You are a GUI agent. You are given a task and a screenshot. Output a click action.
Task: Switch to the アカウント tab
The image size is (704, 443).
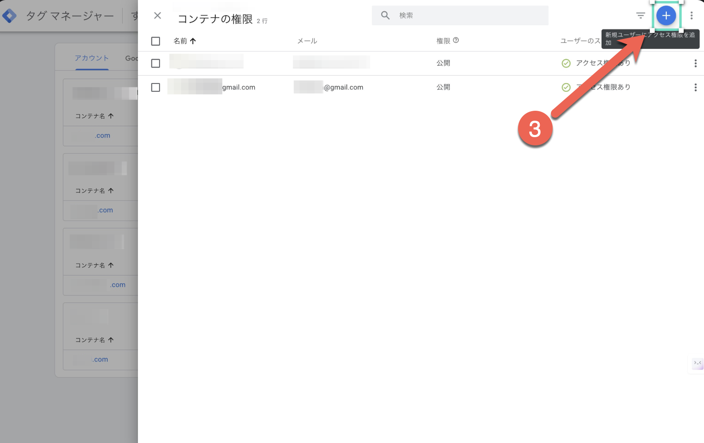[x=92, y=58]
